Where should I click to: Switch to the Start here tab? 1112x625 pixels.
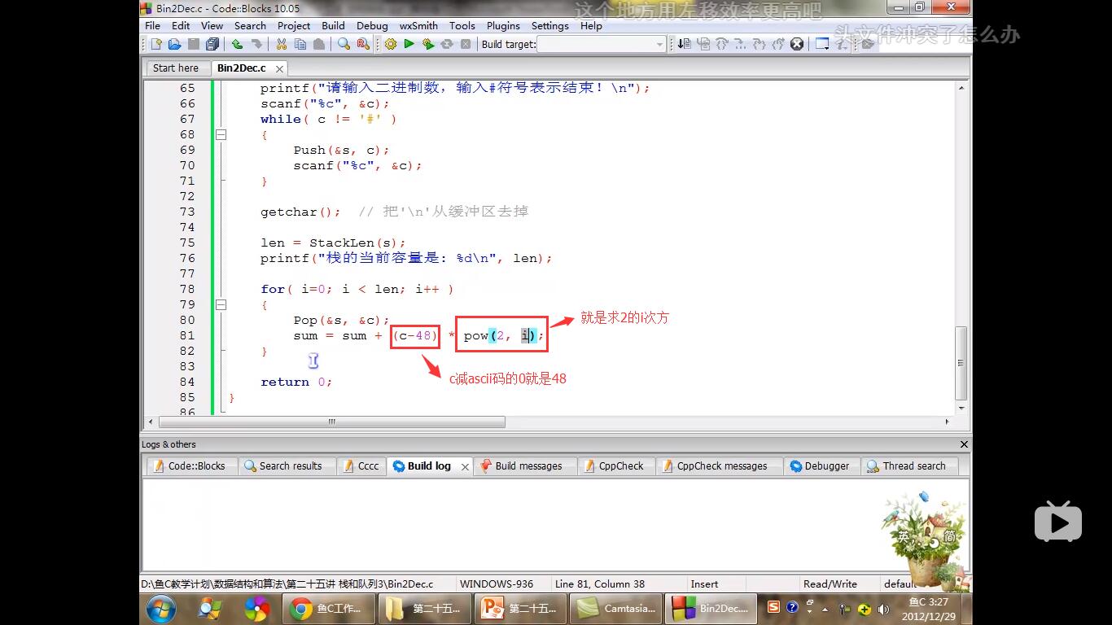click(x=176, y=68)
